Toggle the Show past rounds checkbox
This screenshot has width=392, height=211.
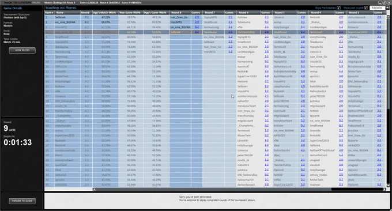tap(365, 7)
